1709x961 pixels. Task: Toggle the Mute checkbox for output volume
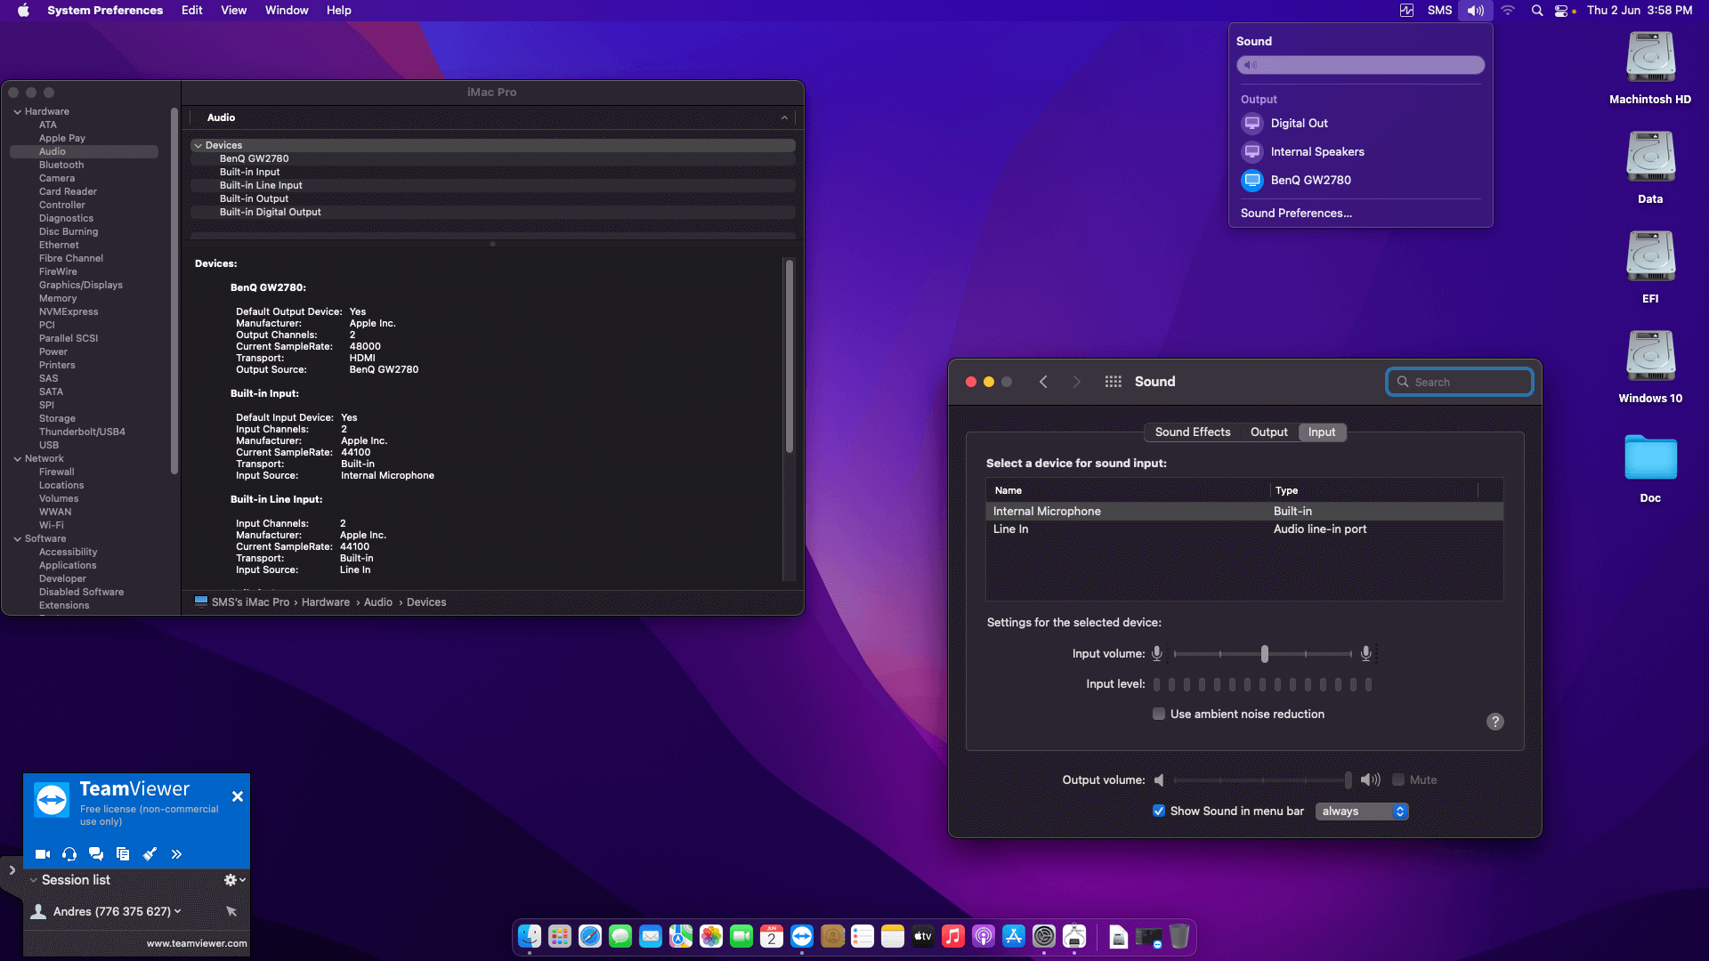[1398, 779]
